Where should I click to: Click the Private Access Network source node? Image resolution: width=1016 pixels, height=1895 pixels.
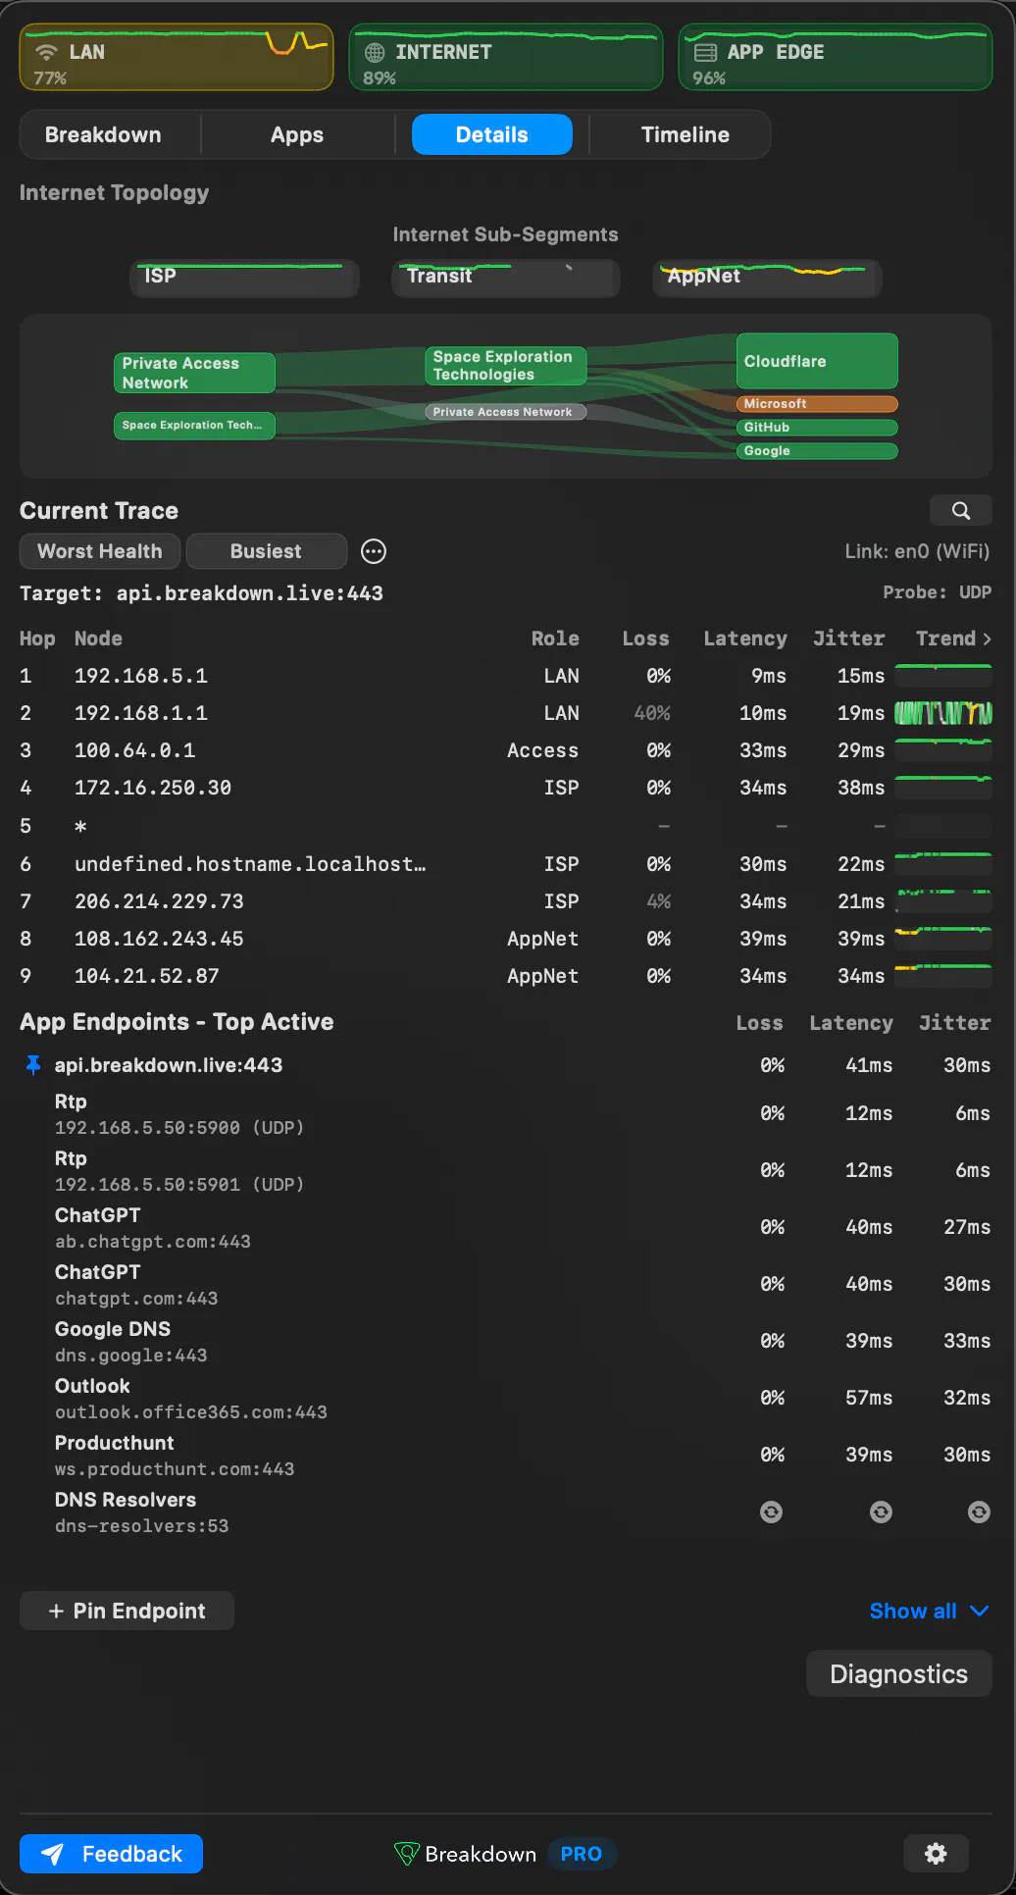(194, 373)
